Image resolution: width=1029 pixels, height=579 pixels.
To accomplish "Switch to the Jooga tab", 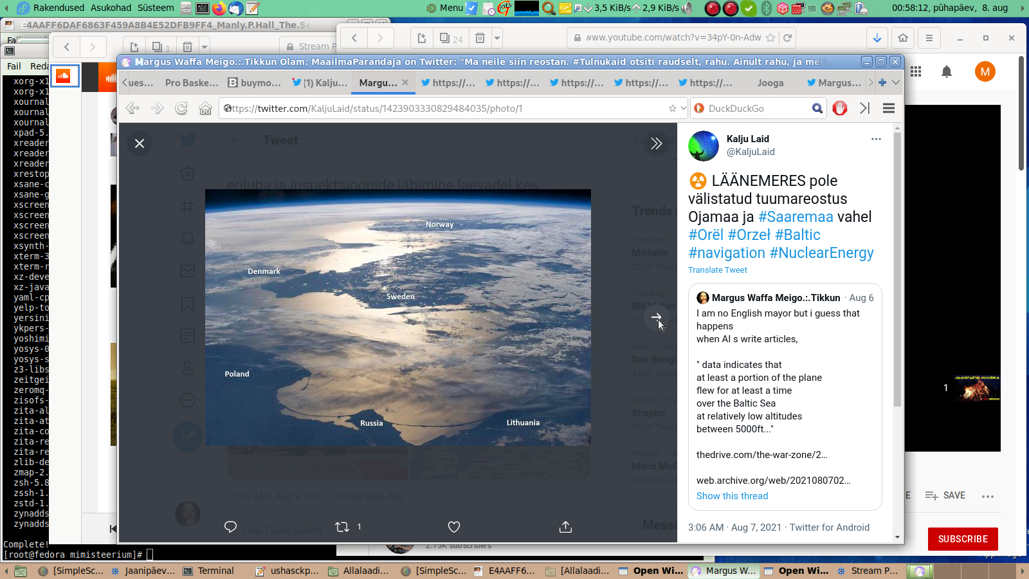I will (x=770, y=82).
